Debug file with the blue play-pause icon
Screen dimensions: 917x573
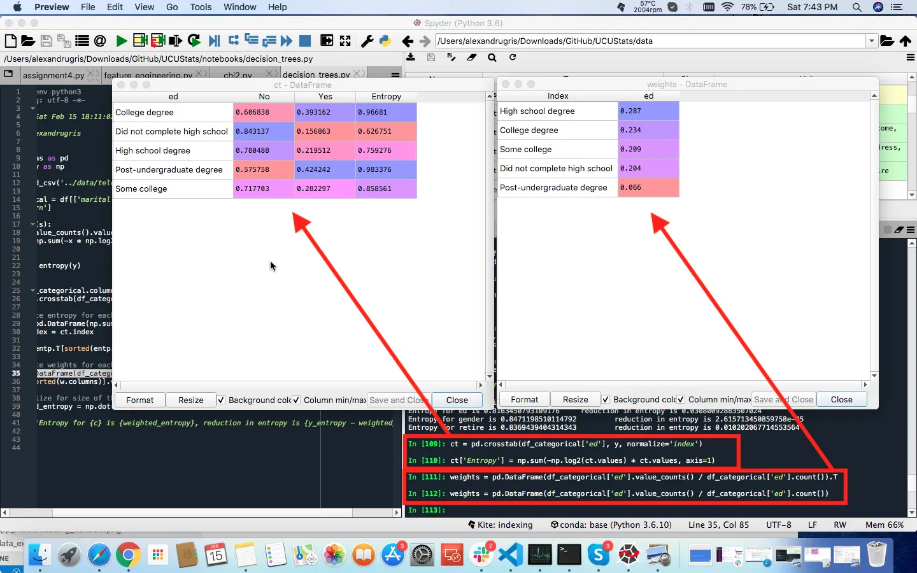coord(215,41)
